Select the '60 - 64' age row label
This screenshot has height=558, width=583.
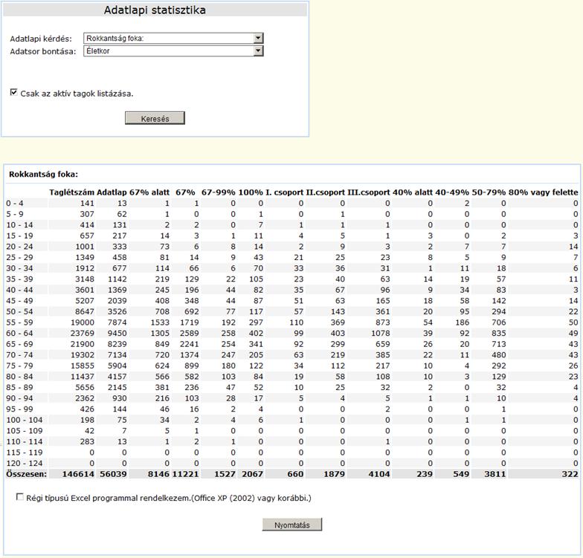19,333
